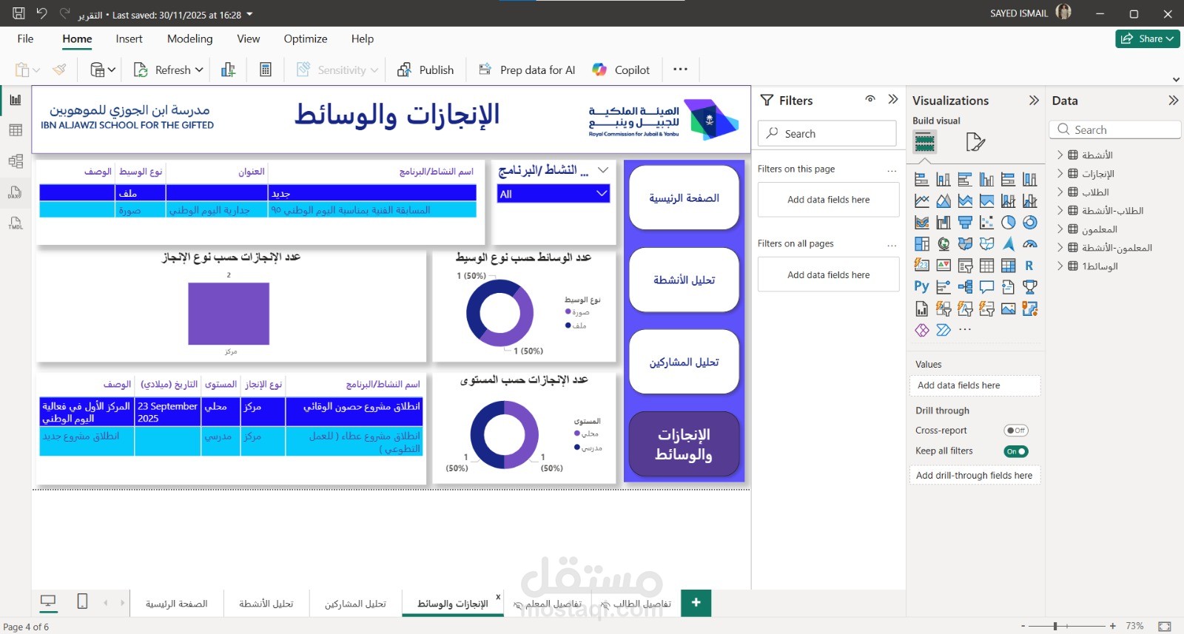Viewport: 1184px width, 634px height.
Task: Select R script visual icon
Action: [x=1029, y=265]
